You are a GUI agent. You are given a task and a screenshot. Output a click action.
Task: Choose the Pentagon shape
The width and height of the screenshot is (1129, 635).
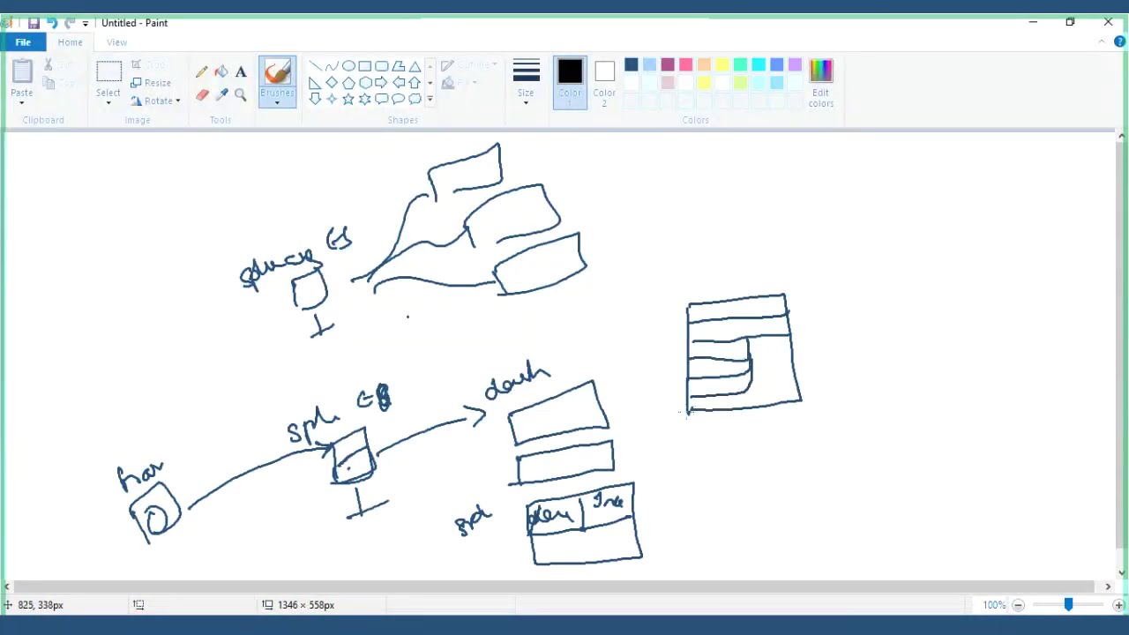tap(348, 83)
